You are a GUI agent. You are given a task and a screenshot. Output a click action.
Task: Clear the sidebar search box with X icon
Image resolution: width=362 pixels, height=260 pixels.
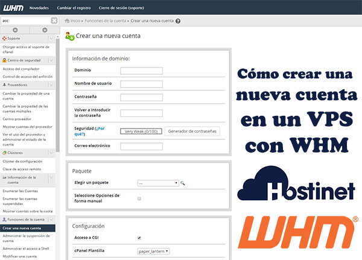(x=54, y=21)
